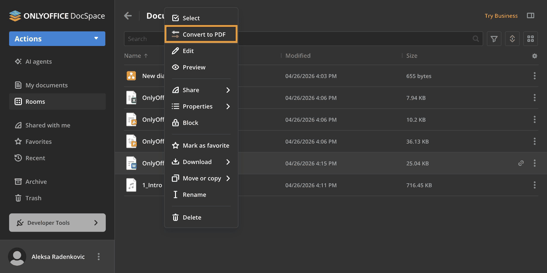Open options menu for 7.94 KB row
The image size is (547, 273).
(x=535, y=98)
